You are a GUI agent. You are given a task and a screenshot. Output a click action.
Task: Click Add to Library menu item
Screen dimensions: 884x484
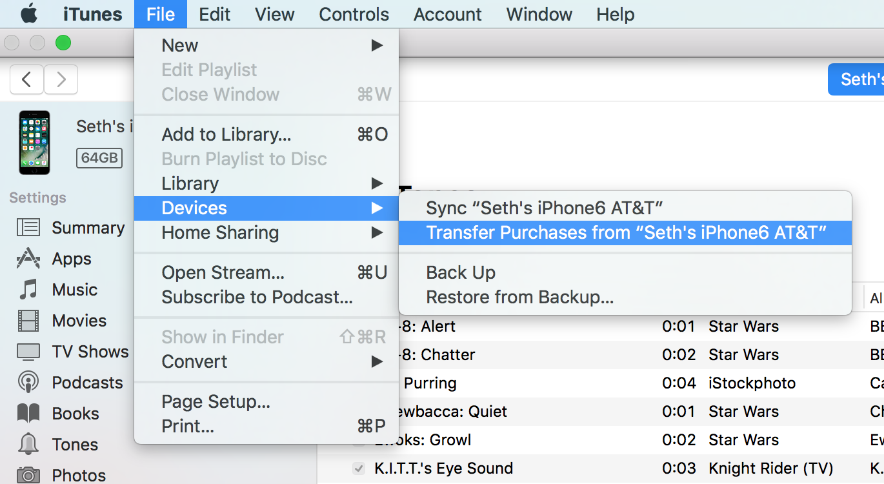226,135
